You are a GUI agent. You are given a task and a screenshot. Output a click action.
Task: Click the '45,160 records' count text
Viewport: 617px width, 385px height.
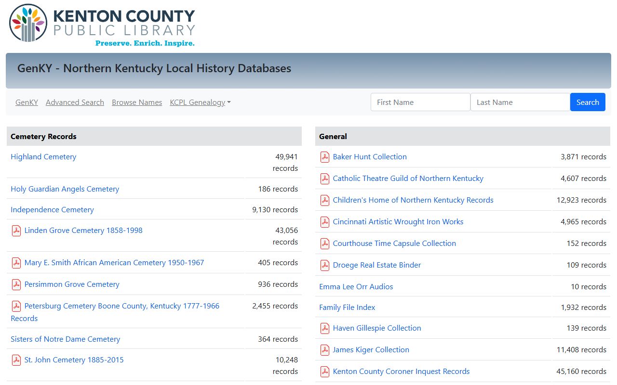point(581,372)
